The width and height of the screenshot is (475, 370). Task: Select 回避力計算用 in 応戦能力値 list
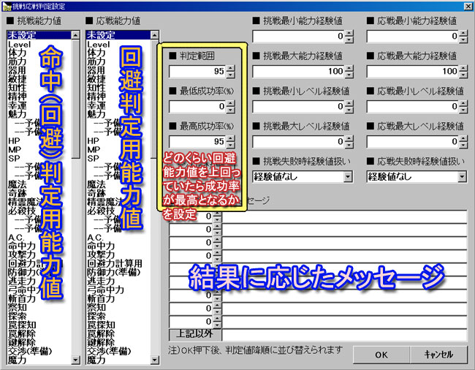point(115,263)
